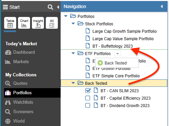Select the Back Tested folder row
This screenshot has height=126, width=169.
tap(114, 83)
